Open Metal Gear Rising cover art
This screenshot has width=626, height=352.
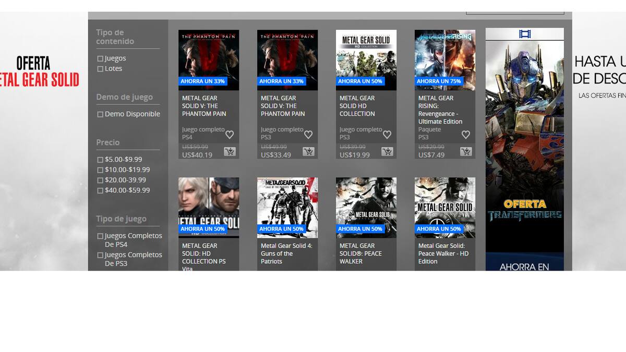click(445, 60)
